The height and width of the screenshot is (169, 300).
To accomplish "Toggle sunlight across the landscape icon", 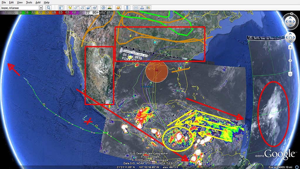I will point(110,8).
